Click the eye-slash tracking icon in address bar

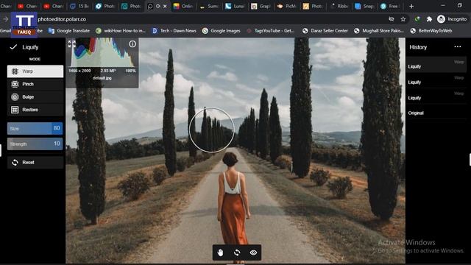point(391,19)
